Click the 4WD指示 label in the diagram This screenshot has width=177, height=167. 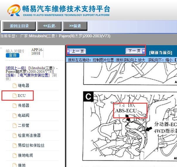pyautogui.click(x=166, y=131)
